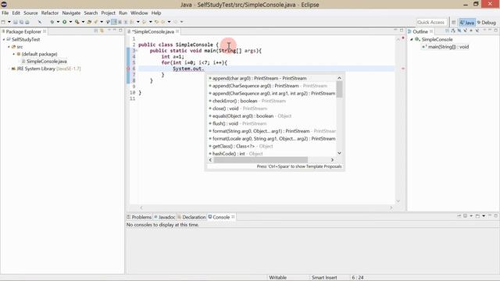This screenshot has width=500, height=281.
Task: Click the Display Selected Console icon
Action: (466, 216)
